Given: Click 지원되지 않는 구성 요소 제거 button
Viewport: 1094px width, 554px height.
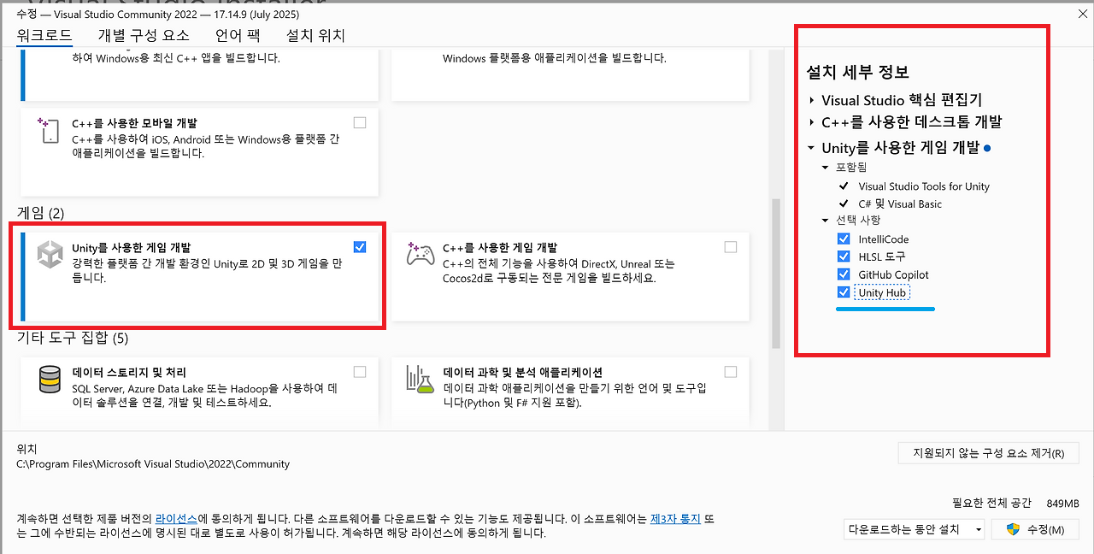Looking at the screenshot, I should tap(989, 453).
